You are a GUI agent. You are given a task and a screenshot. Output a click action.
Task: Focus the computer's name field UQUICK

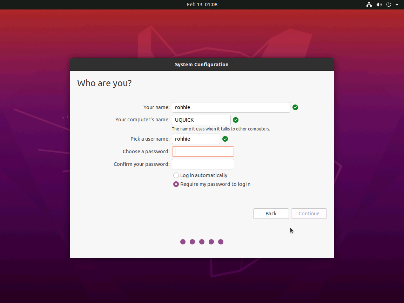[201, 120]
